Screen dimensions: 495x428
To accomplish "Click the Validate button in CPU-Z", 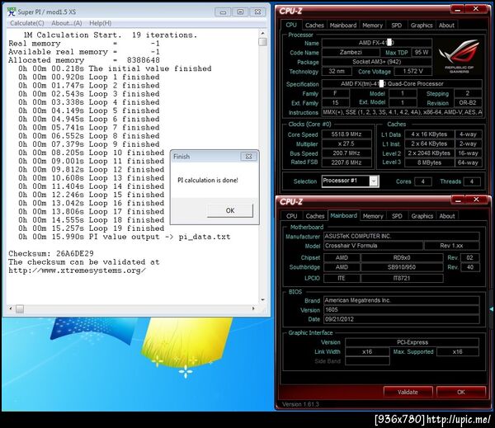I will [408, 392].
